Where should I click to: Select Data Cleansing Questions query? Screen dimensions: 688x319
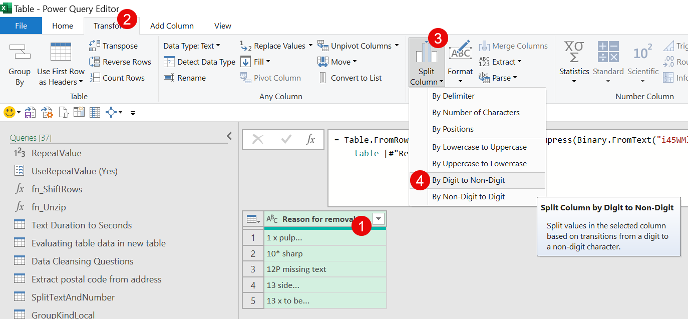coord(82,261)
